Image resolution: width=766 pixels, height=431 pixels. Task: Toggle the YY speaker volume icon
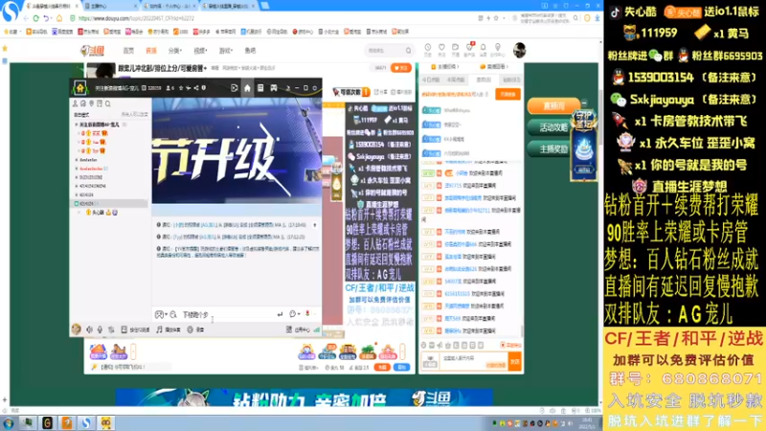point(89,329)
